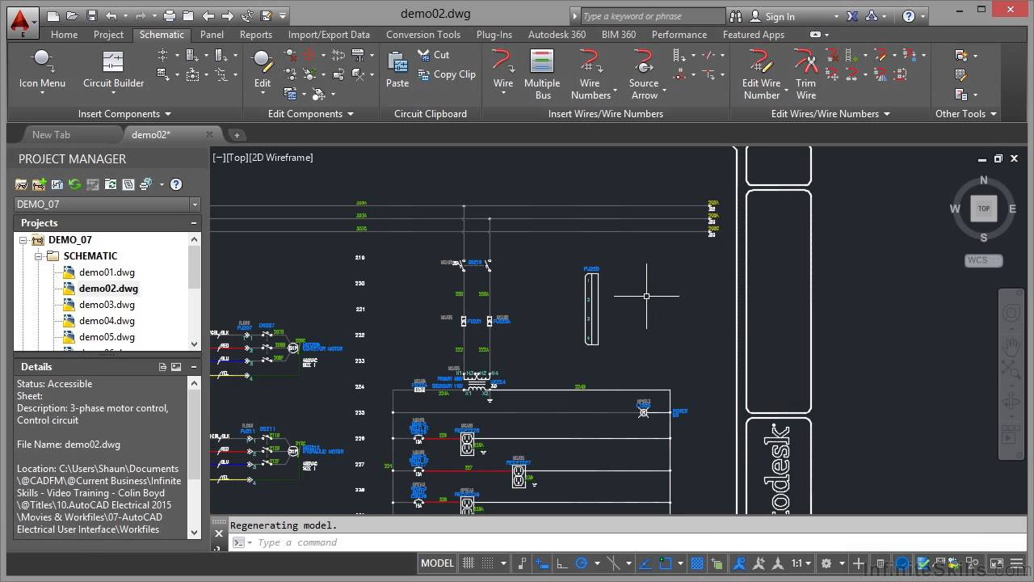The width and height of the screenshot is (1034, 582).
Task: Undo the last action
Action: pyautogui.click(x=111, y=15)
